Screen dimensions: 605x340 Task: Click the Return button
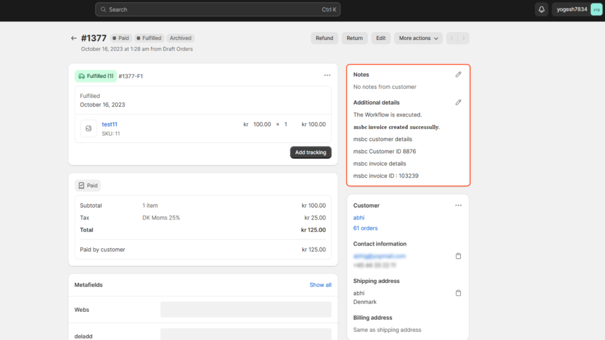coord(354,38)
